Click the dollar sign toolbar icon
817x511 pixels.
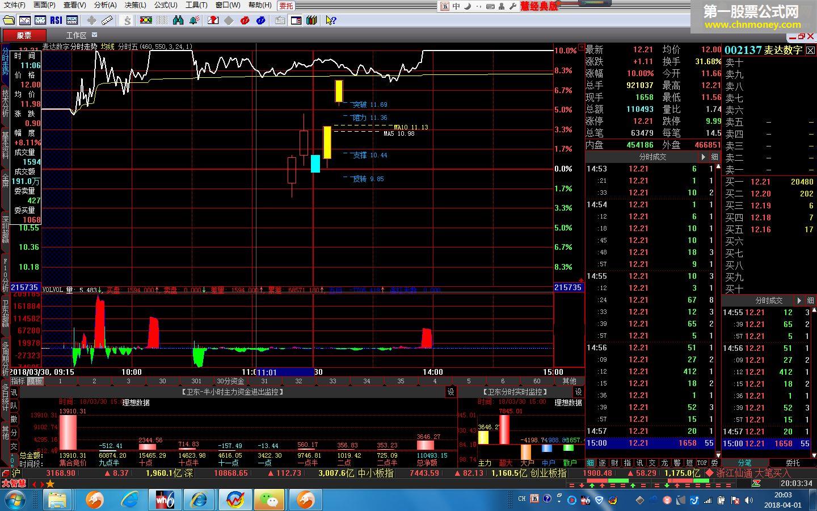(x=127, y=20)
